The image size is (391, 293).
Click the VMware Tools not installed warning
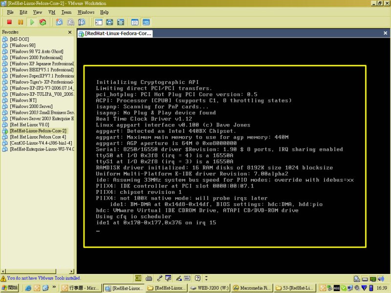coord(41,278)
